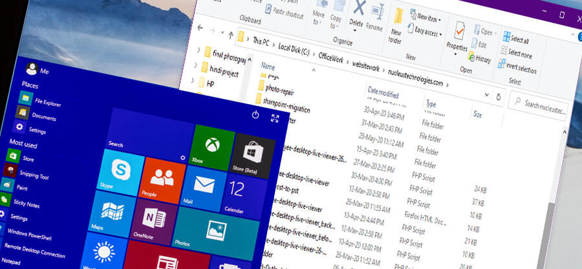Click Select all in the ribbon
Viewport: 582px width, 269px height.
click(516, 38)
